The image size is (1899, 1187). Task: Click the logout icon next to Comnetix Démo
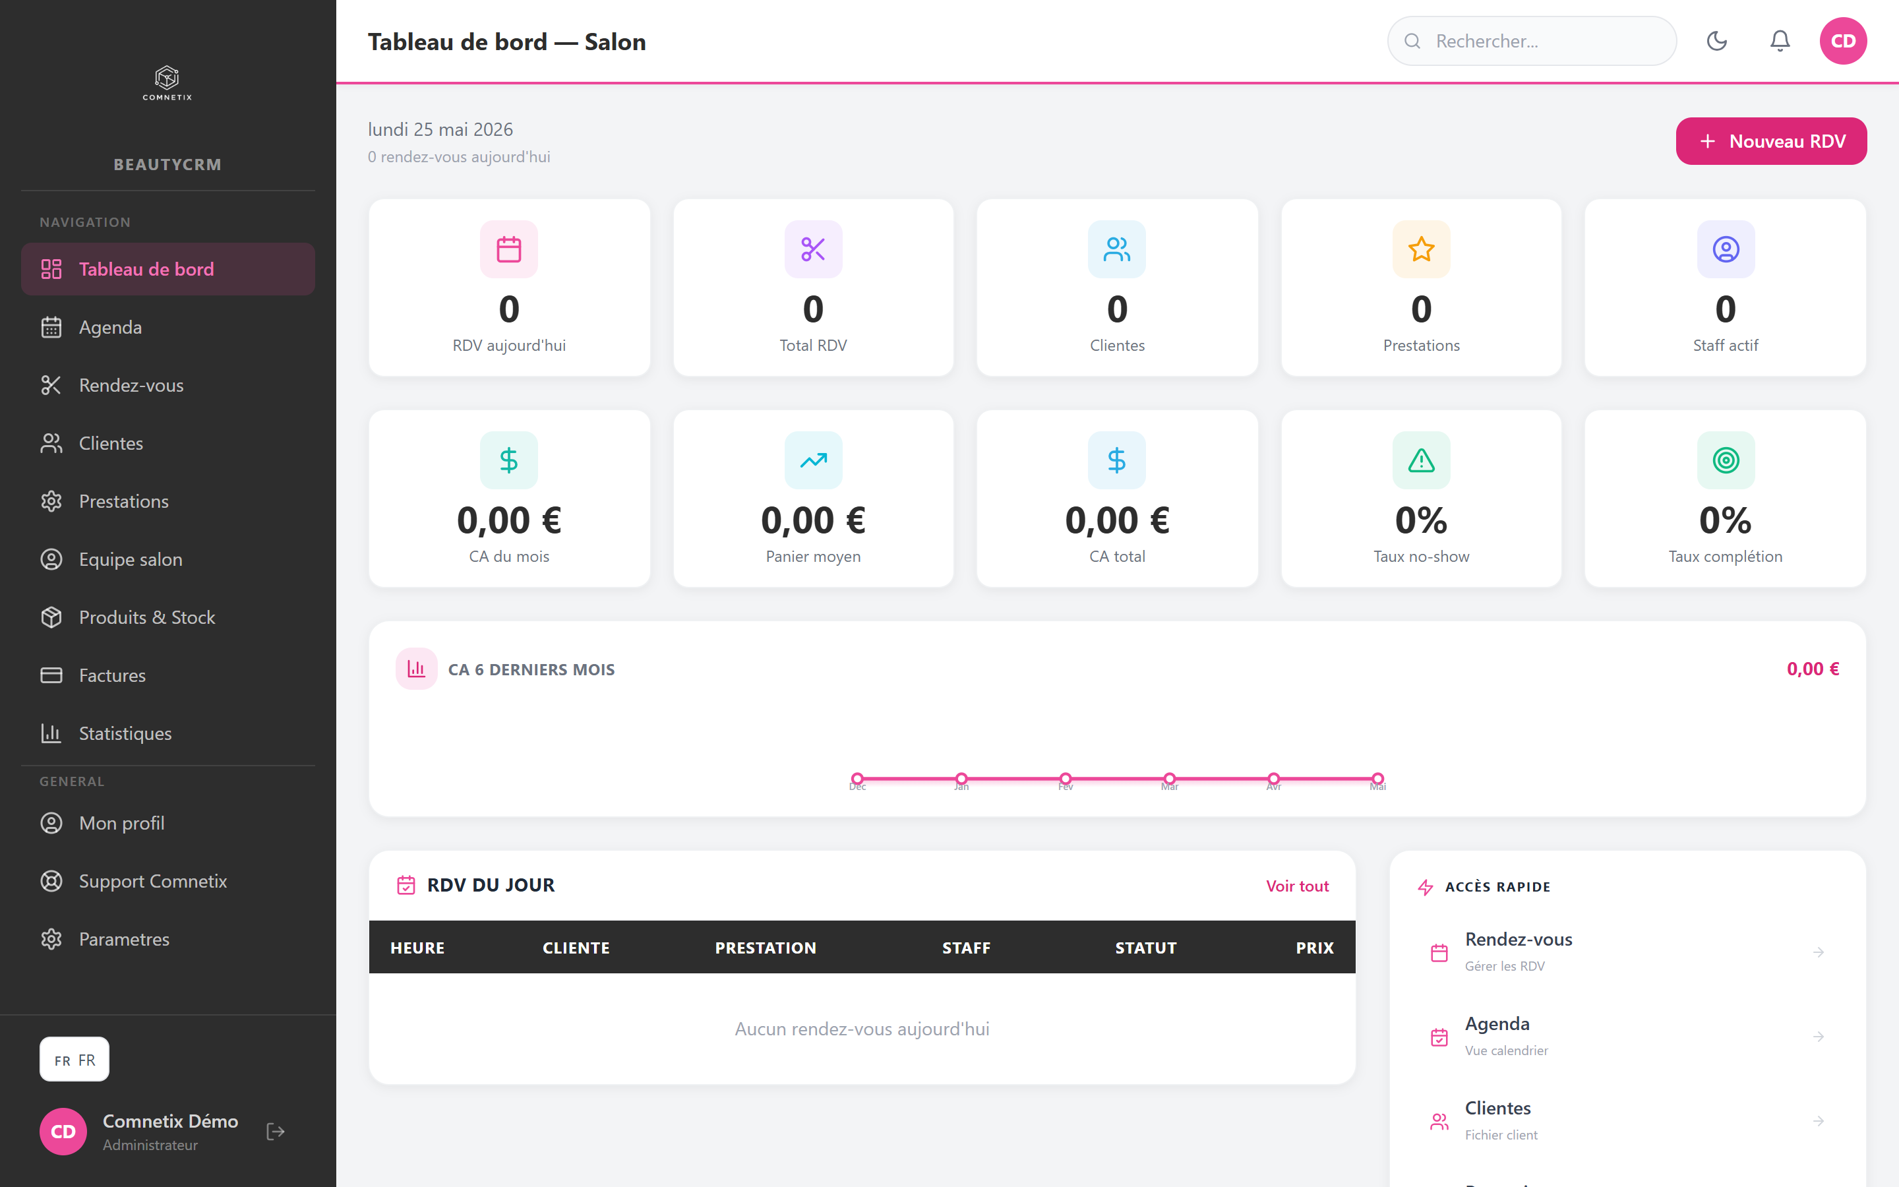[x=276, y=1131]
